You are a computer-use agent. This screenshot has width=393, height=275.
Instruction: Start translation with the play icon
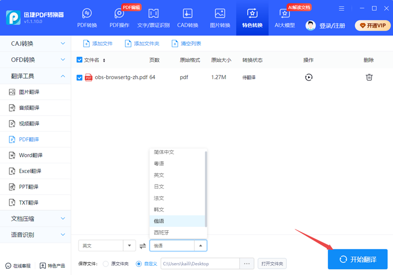309,77
